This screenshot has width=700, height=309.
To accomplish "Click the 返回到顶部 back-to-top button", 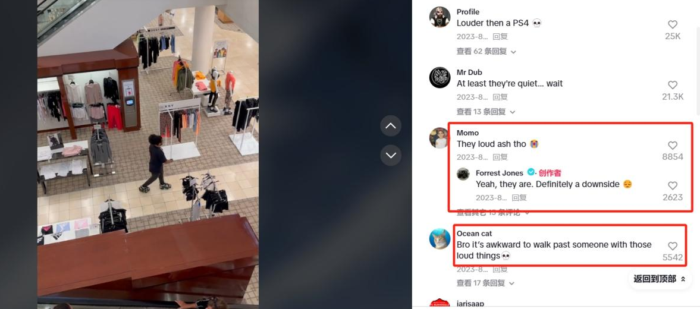I will coord(660,279).
